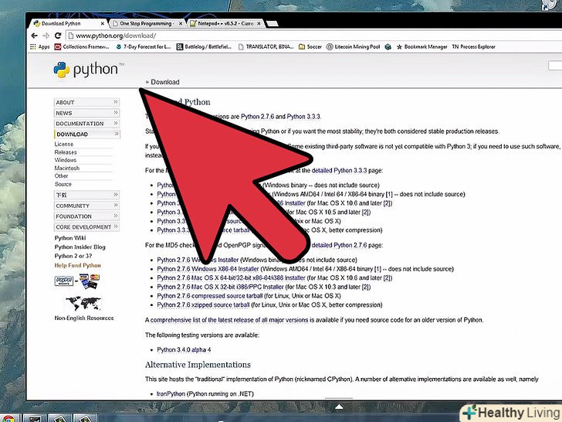Open the Other submenu link
Image resolution: width=562 pixels, height=422 pixels.
point(61,176)
